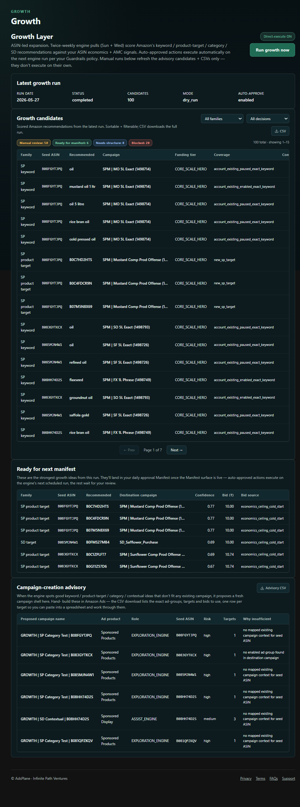Click confidence 0.67 value in manifest
The image size is (300, 807).
(211, 566)
